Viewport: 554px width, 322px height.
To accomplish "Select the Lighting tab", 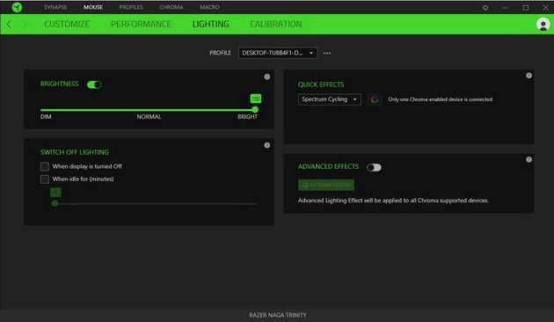I will coord(211,24).
